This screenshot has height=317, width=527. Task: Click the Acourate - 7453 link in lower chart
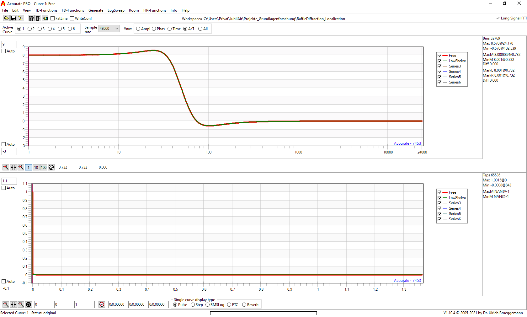(407, 281)
